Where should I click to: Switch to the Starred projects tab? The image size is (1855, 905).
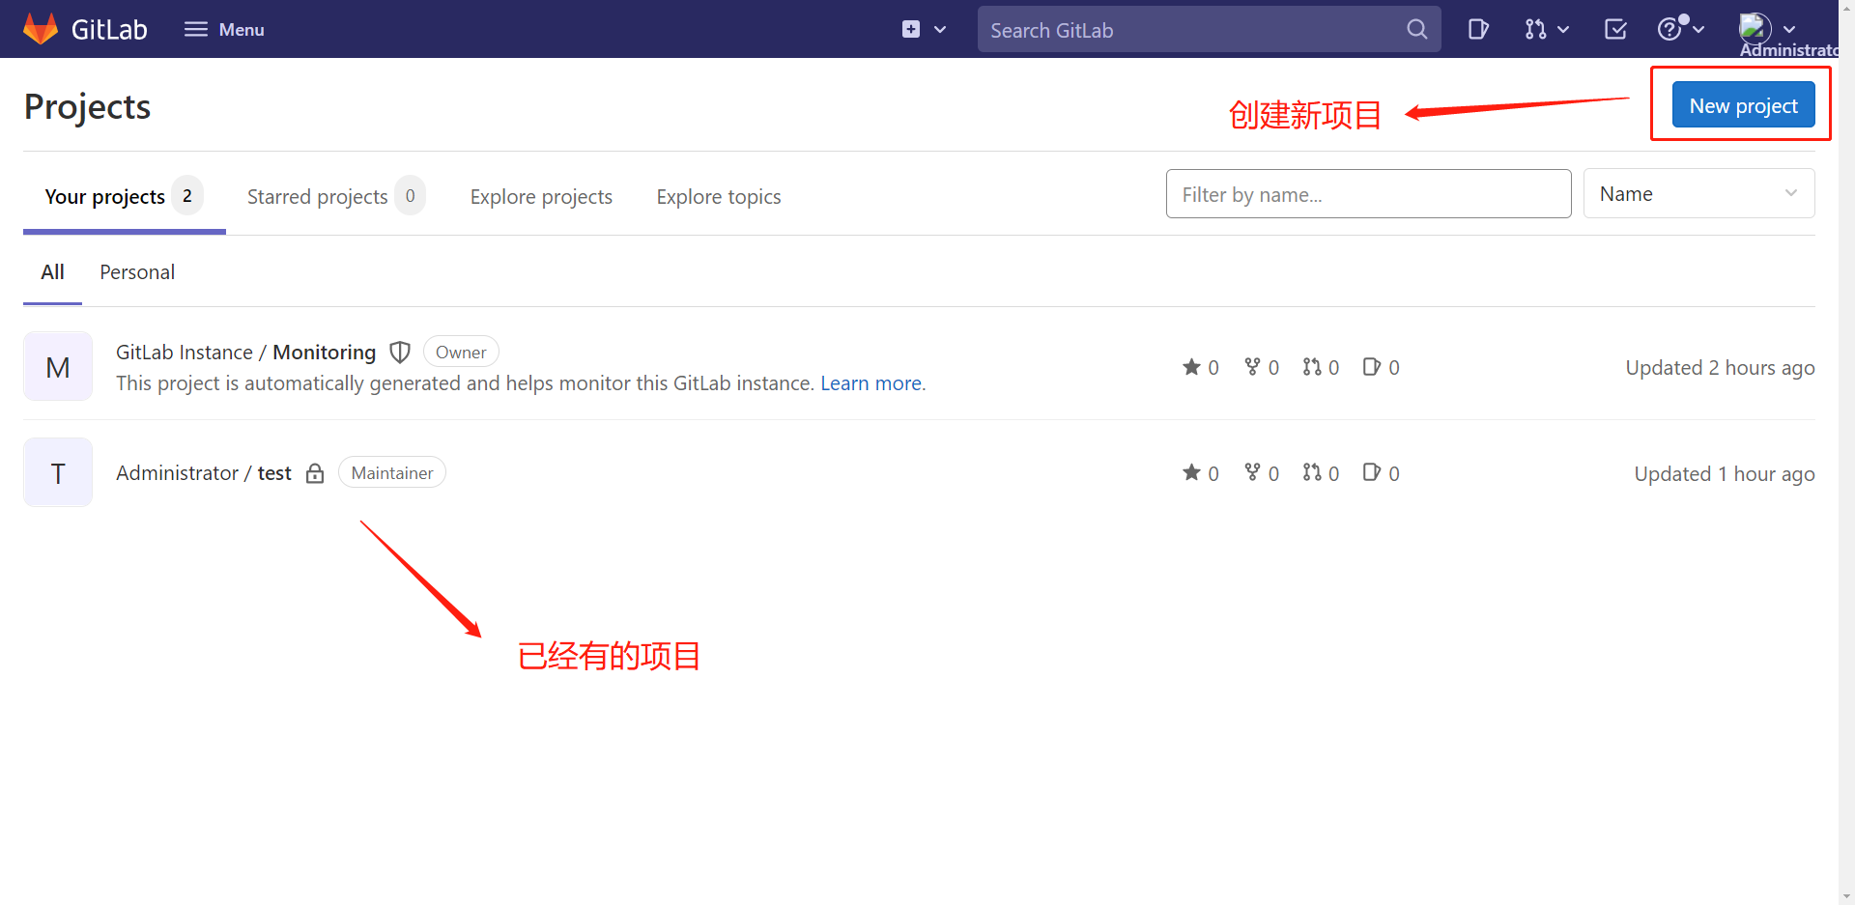click(317, 196)
